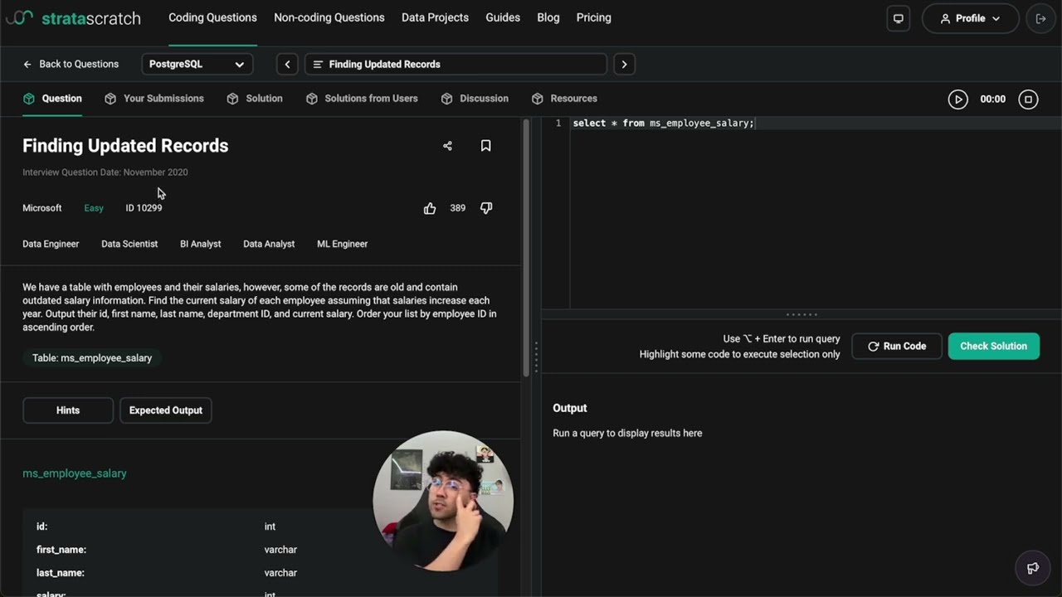Select the Question tab

pyautogui.click(x=52, y=99)
